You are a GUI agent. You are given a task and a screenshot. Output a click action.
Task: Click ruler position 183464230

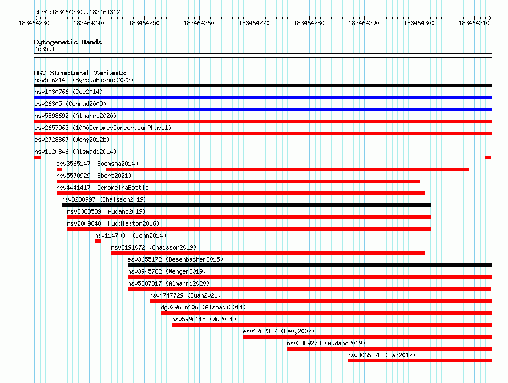coord(34,23)
